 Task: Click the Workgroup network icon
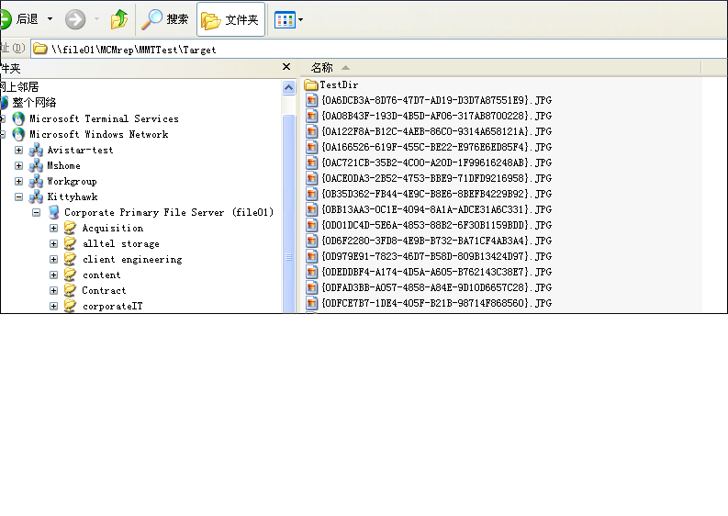pyautogui.click(x=36, y=181)
